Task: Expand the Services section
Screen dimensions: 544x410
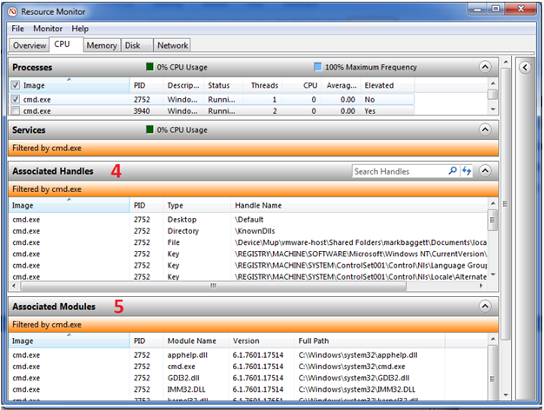Action: point(485,130)
